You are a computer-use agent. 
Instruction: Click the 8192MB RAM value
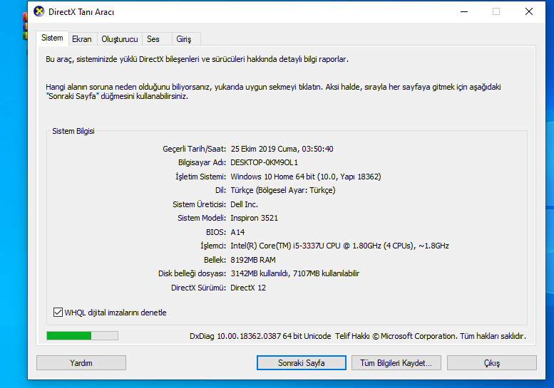(253, 260)
